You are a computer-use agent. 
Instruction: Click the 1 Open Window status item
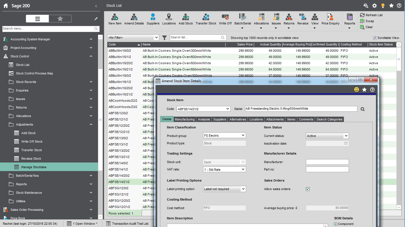tap(82, 224)
